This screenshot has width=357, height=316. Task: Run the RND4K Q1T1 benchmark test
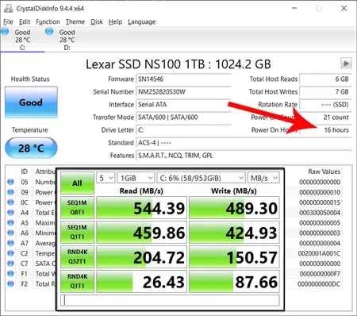[x=77, y=281]
